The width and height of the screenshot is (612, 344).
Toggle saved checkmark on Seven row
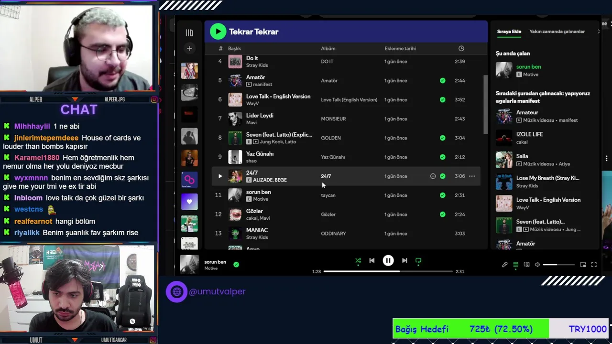tap(443, 138)
